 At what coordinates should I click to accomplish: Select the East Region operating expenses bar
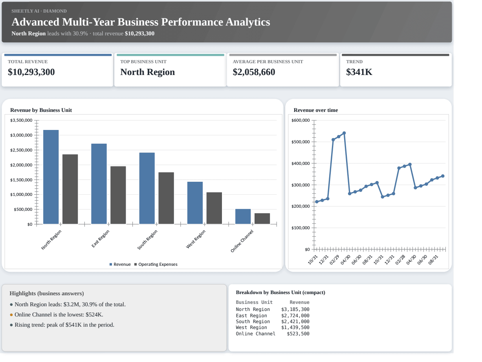tap(118, 195)
